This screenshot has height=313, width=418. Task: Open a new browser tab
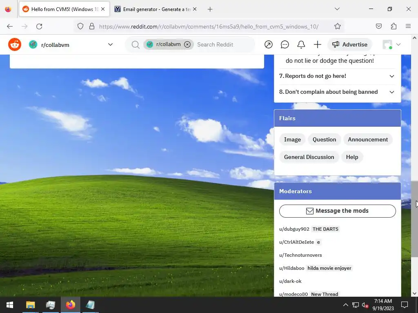tap(210, 9)
